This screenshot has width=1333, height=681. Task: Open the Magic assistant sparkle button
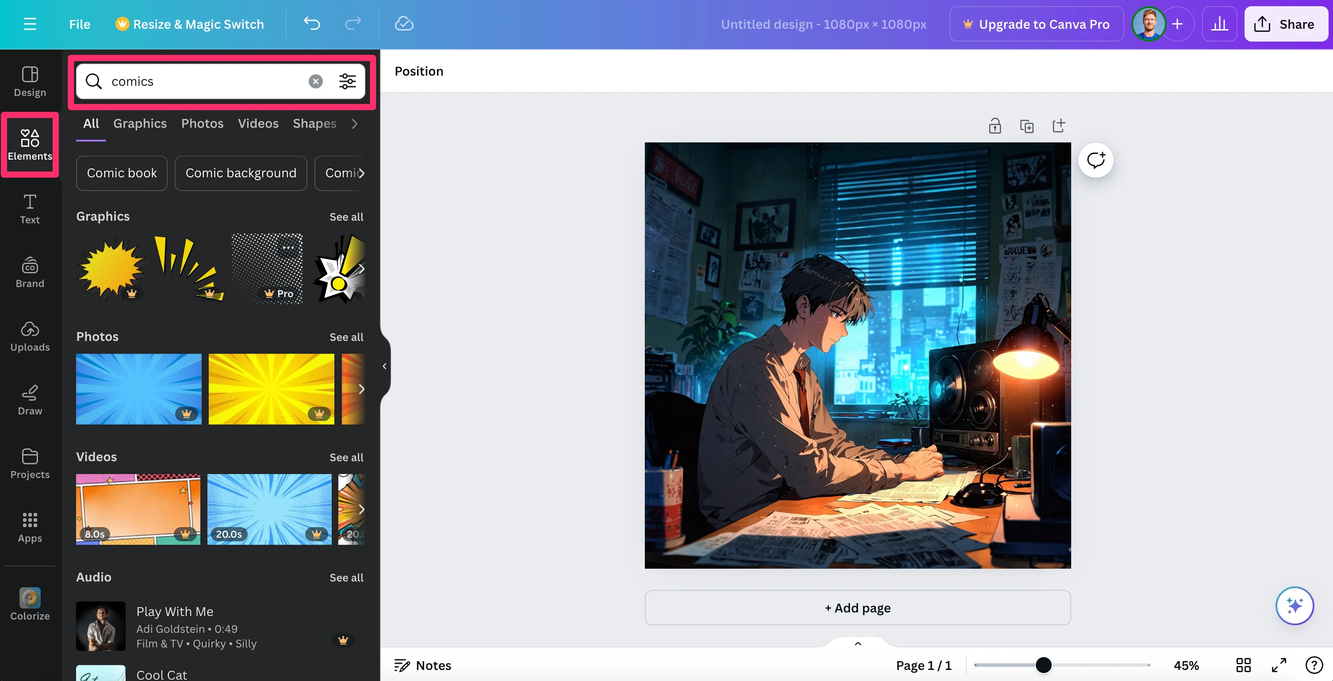tap(1294, 605)
